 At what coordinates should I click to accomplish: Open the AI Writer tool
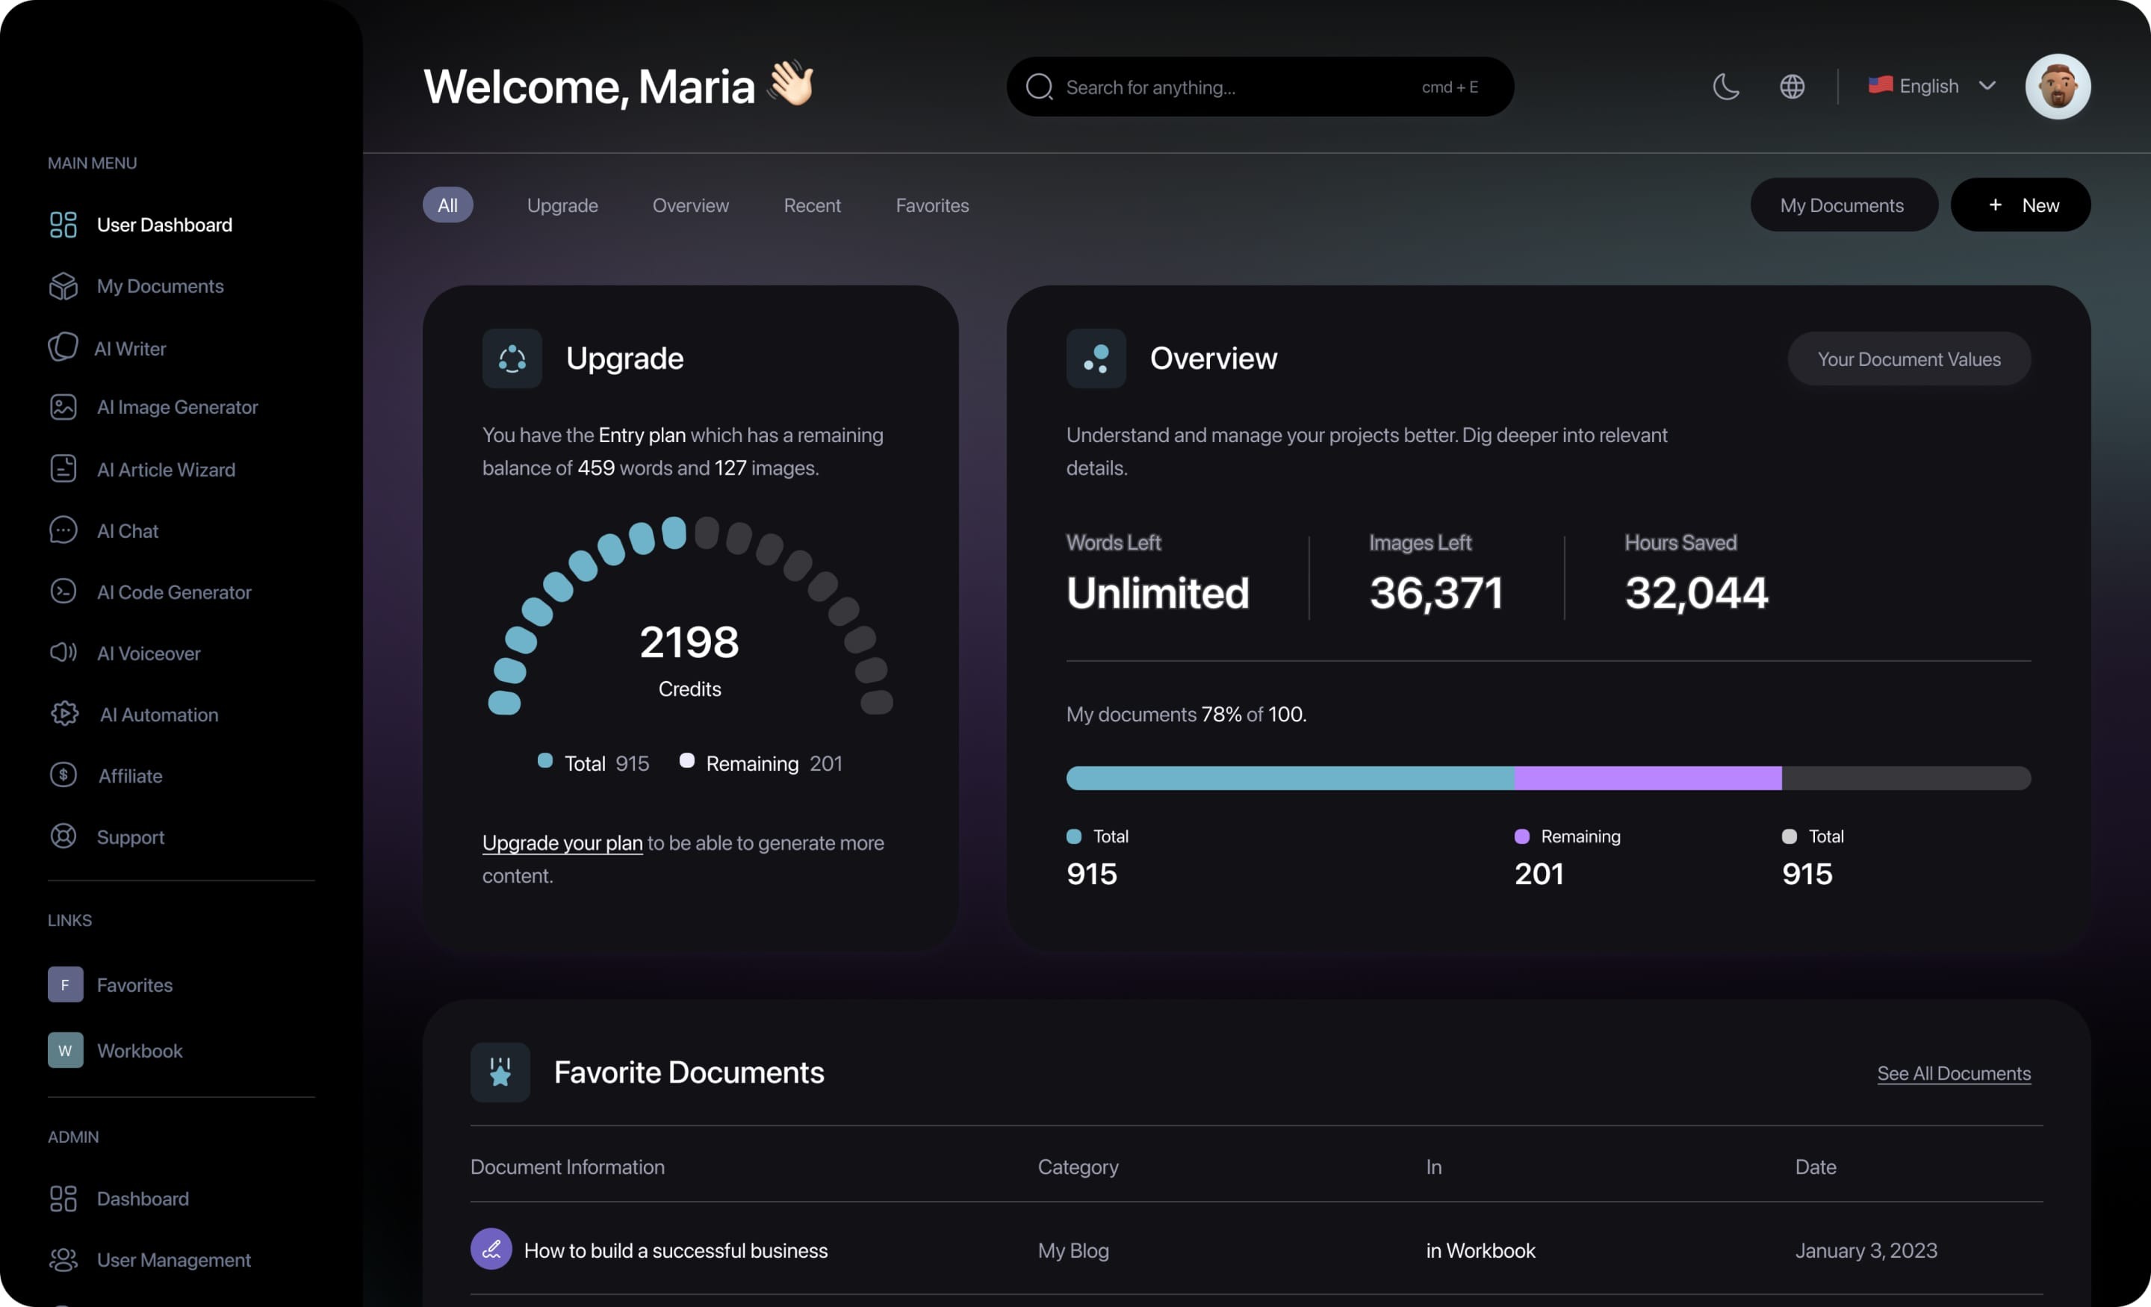[130, 347]
